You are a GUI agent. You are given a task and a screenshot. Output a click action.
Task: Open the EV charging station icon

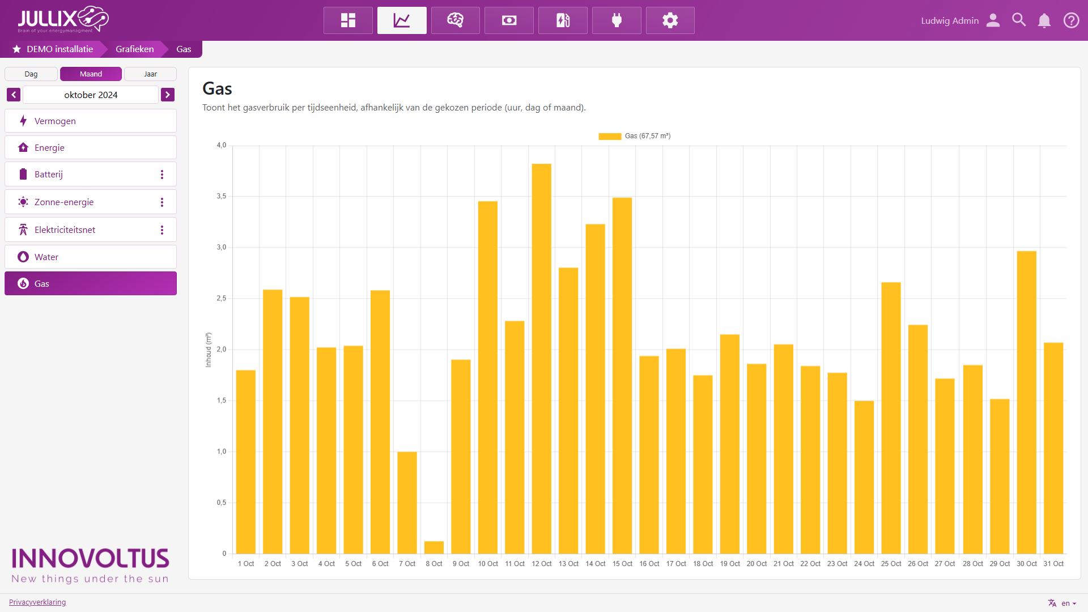563,20
